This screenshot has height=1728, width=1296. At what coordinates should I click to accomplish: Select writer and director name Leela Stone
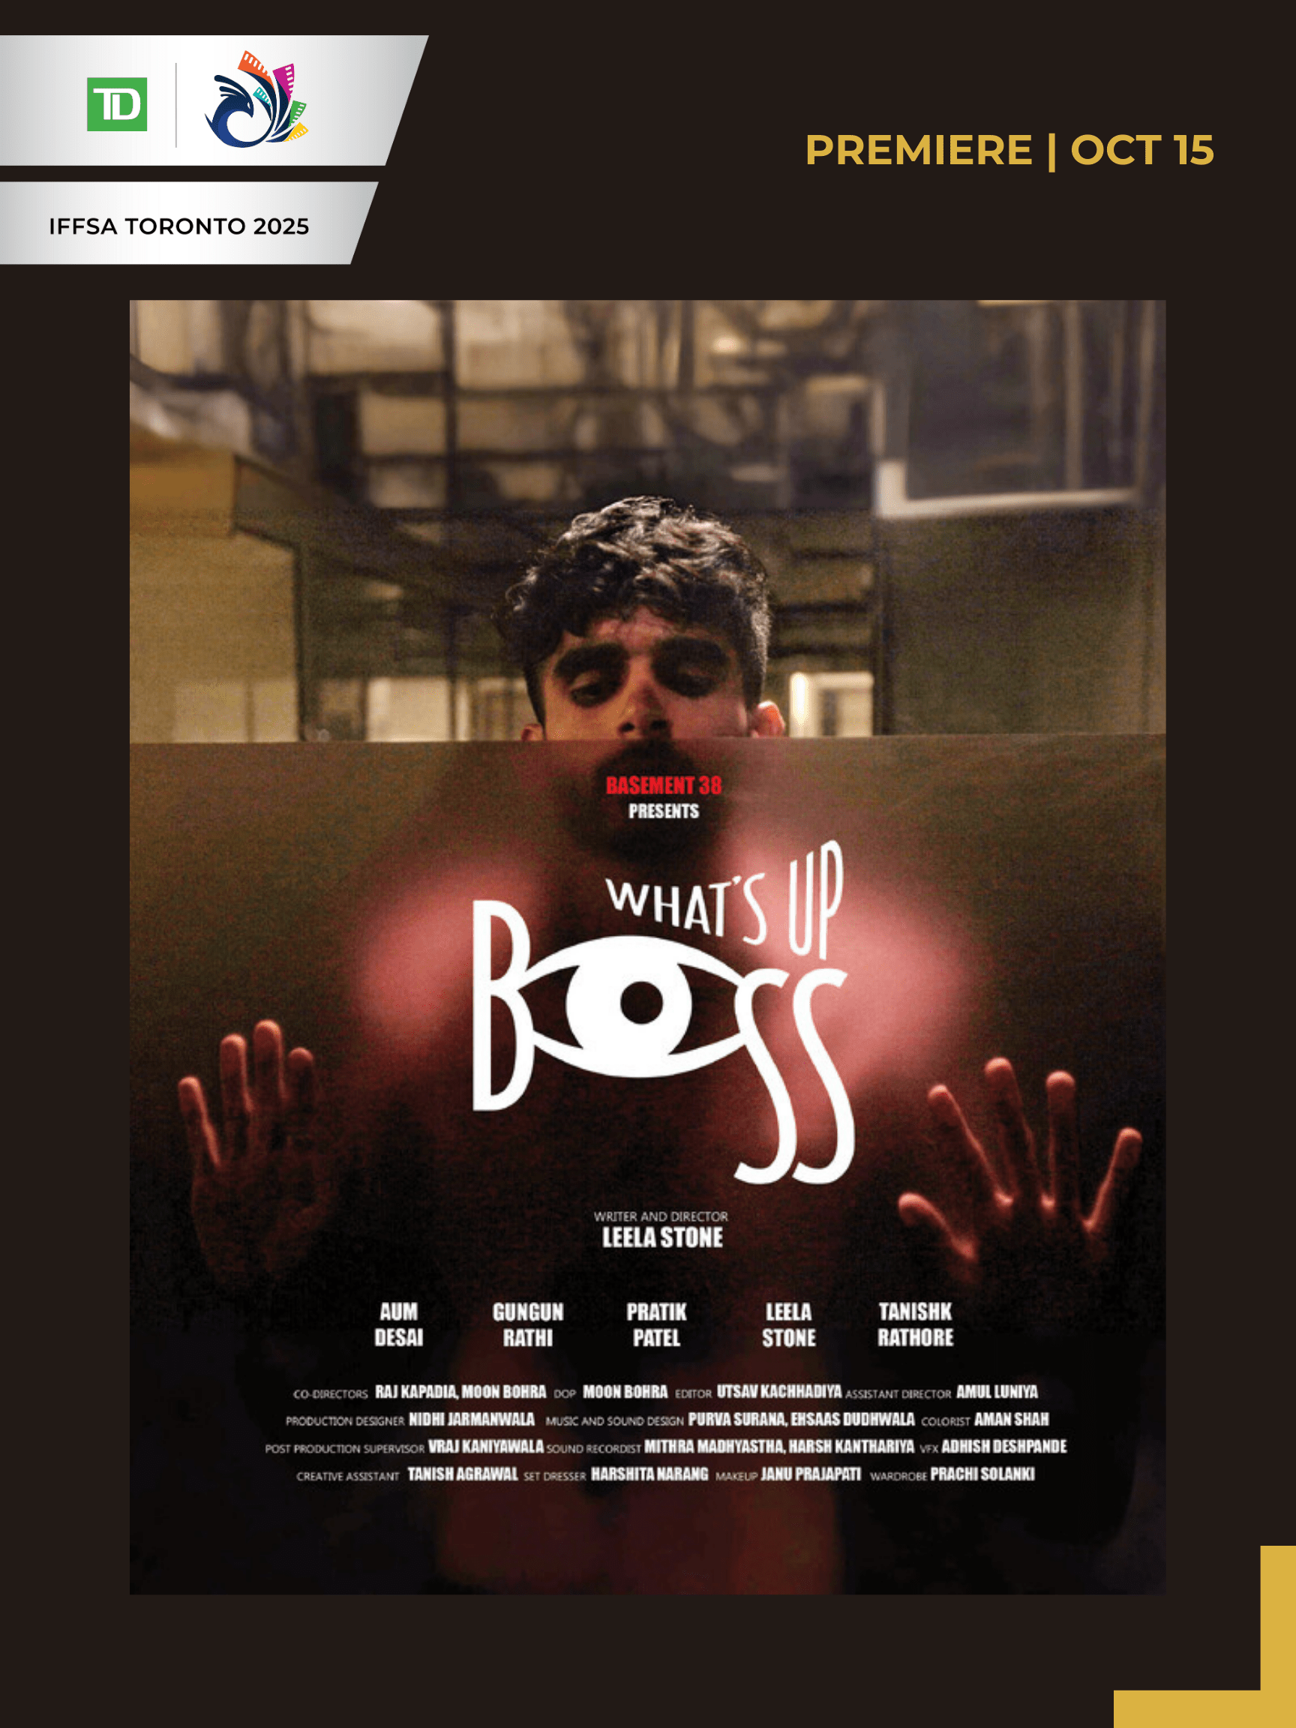661,1237
